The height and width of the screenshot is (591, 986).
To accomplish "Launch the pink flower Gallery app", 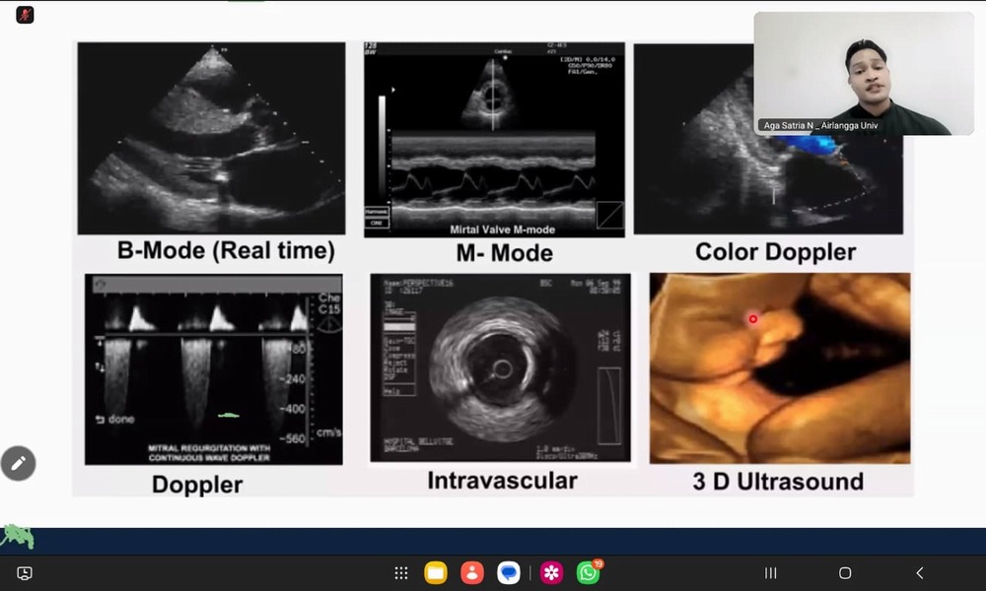I will [x=552, y=573].
